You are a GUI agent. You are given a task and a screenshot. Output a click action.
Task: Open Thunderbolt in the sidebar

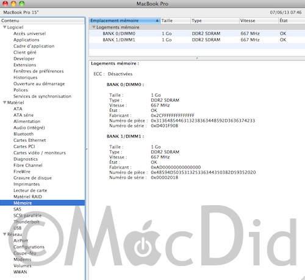click(26, 222)
